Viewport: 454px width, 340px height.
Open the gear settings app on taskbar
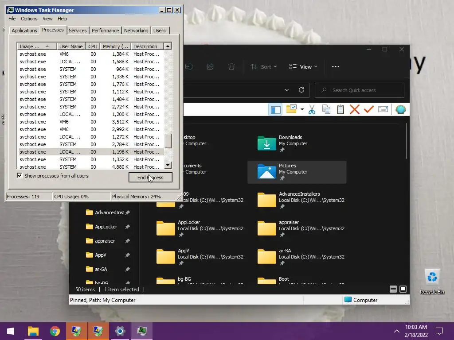click(x=120, y=331)
